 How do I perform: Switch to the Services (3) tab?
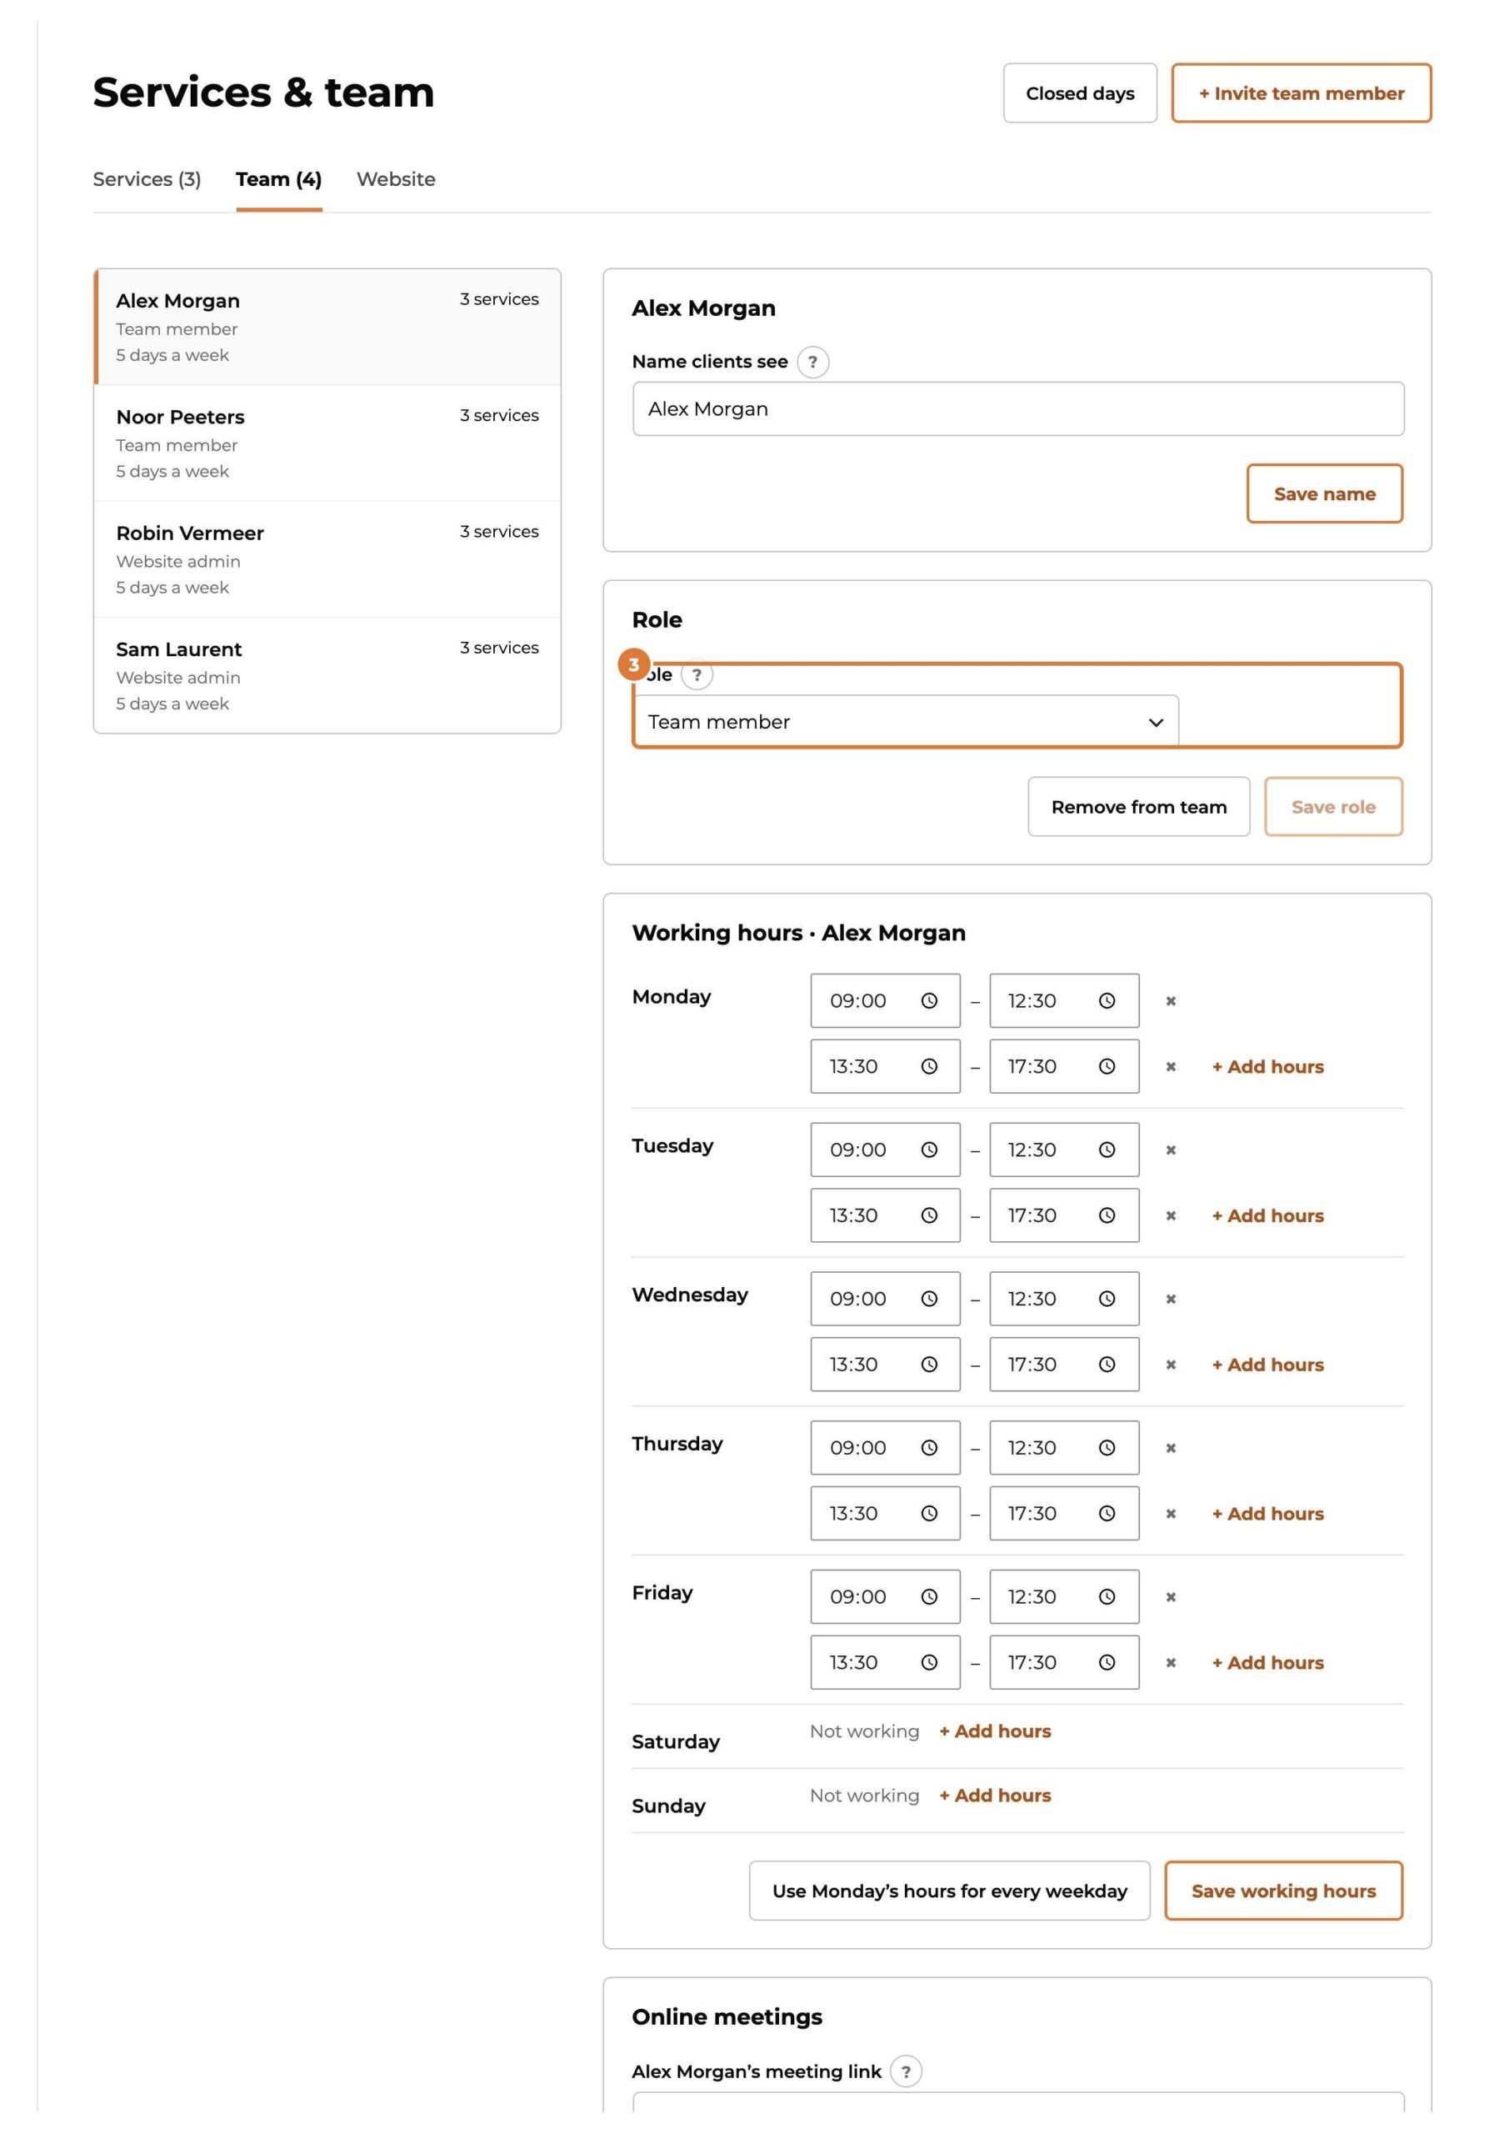tap(147, 179)
